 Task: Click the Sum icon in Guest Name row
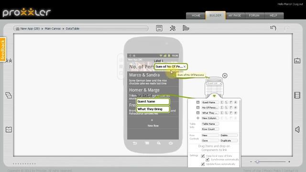click(222, 102)
